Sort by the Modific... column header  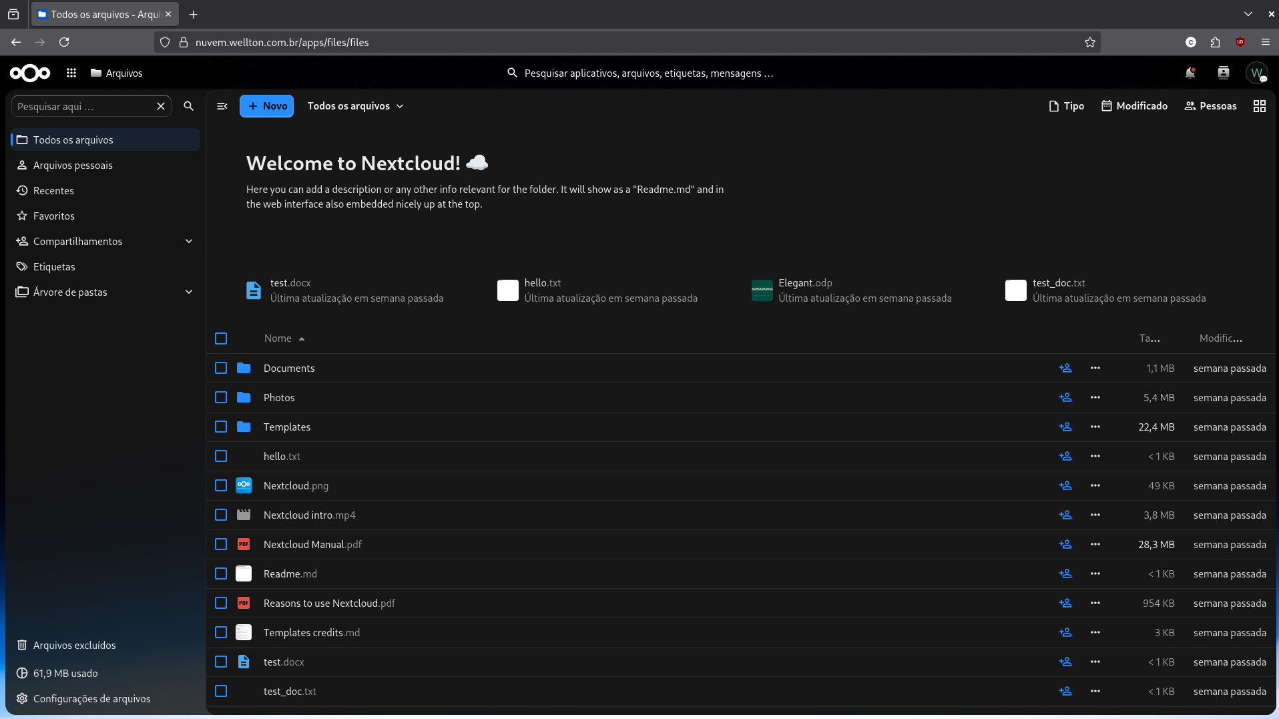tap(1220, 338)
